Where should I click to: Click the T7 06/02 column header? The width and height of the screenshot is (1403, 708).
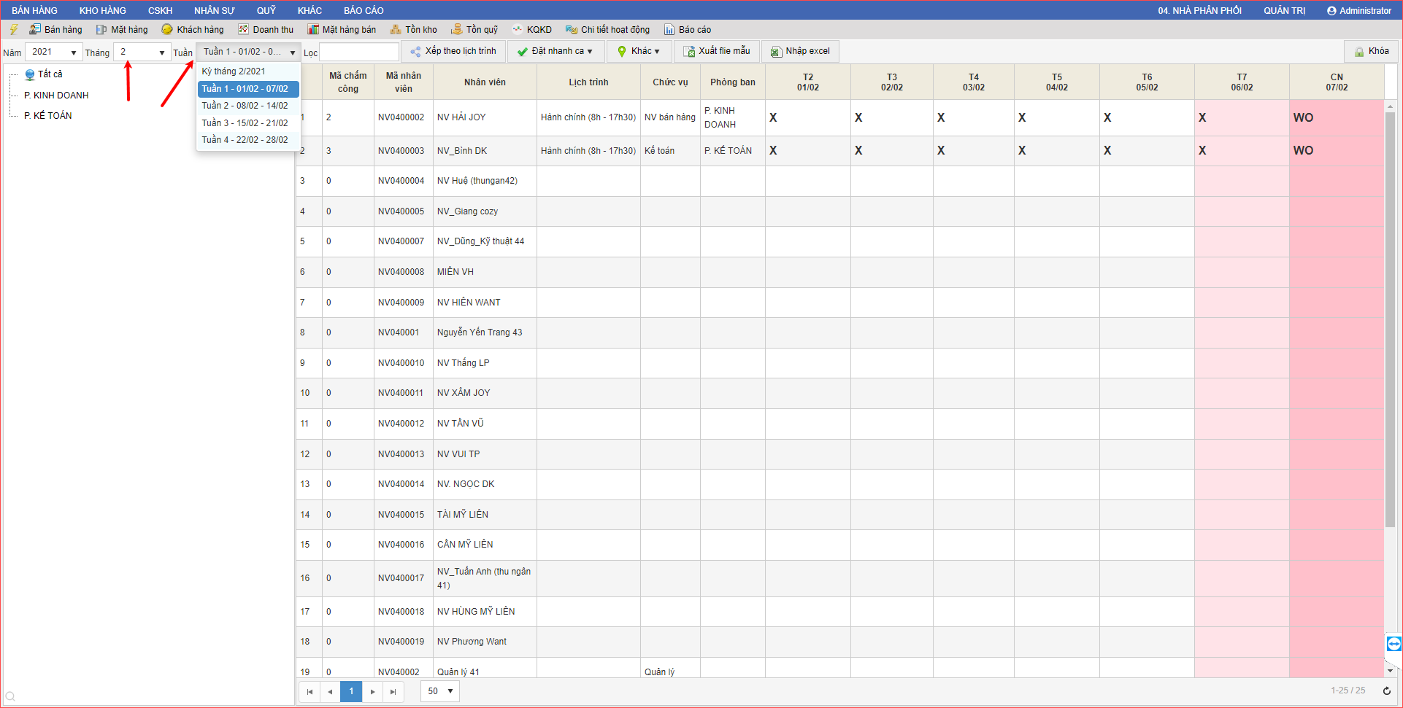(1242, 82)
